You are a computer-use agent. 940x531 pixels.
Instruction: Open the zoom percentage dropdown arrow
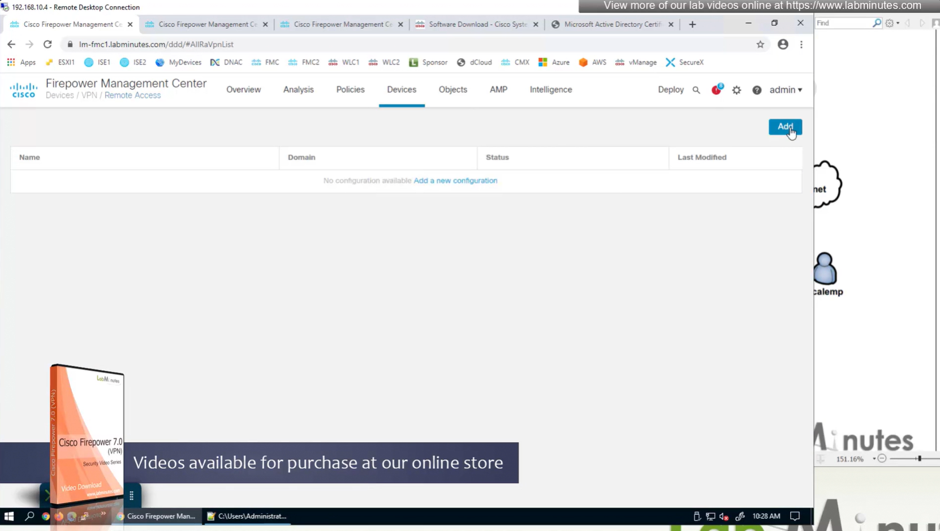click(874, 459)
